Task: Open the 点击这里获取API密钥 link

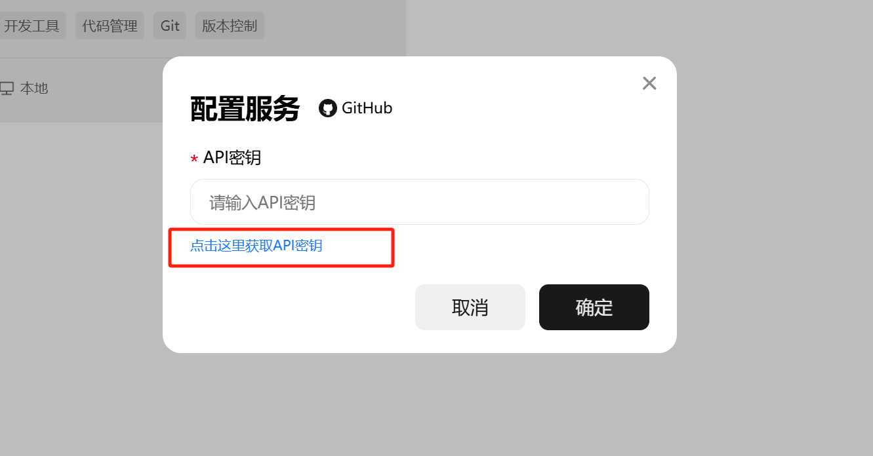Action: click(256, 246)
